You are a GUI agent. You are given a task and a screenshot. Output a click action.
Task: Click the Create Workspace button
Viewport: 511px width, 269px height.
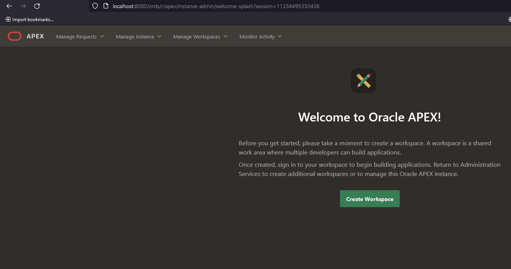[x=370, y=199]
